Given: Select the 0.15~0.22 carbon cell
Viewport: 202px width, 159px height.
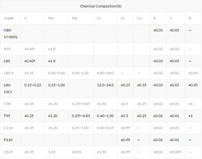Looking at the screenshot, I should 33,85.
